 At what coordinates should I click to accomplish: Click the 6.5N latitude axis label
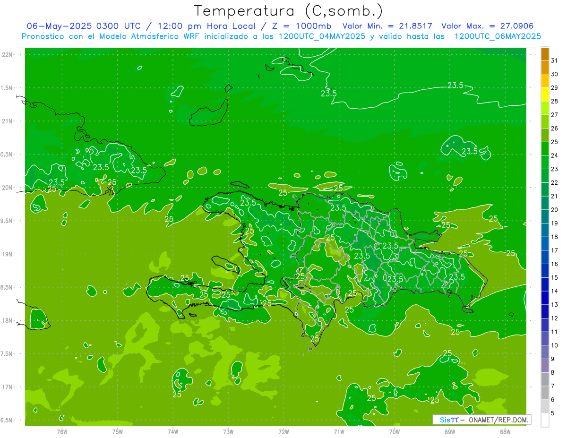click(7, 420)
